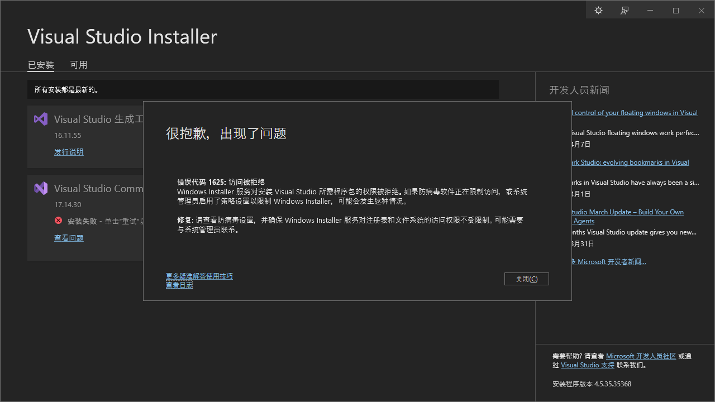Click the 错误代码 1625: 访问被拒绝 text
This screenshot has height=402, width=715.
pos(221,182)
